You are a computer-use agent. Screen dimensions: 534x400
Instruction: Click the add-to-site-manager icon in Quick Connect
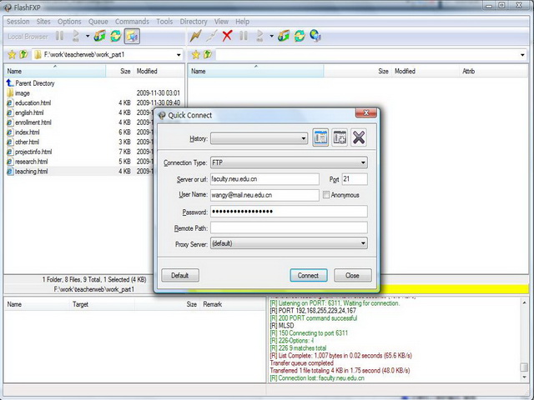click(x=340, y=137)
